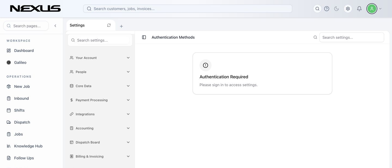Expand Core Data section chevron
392x168 pixels.
tap(128, 86)
